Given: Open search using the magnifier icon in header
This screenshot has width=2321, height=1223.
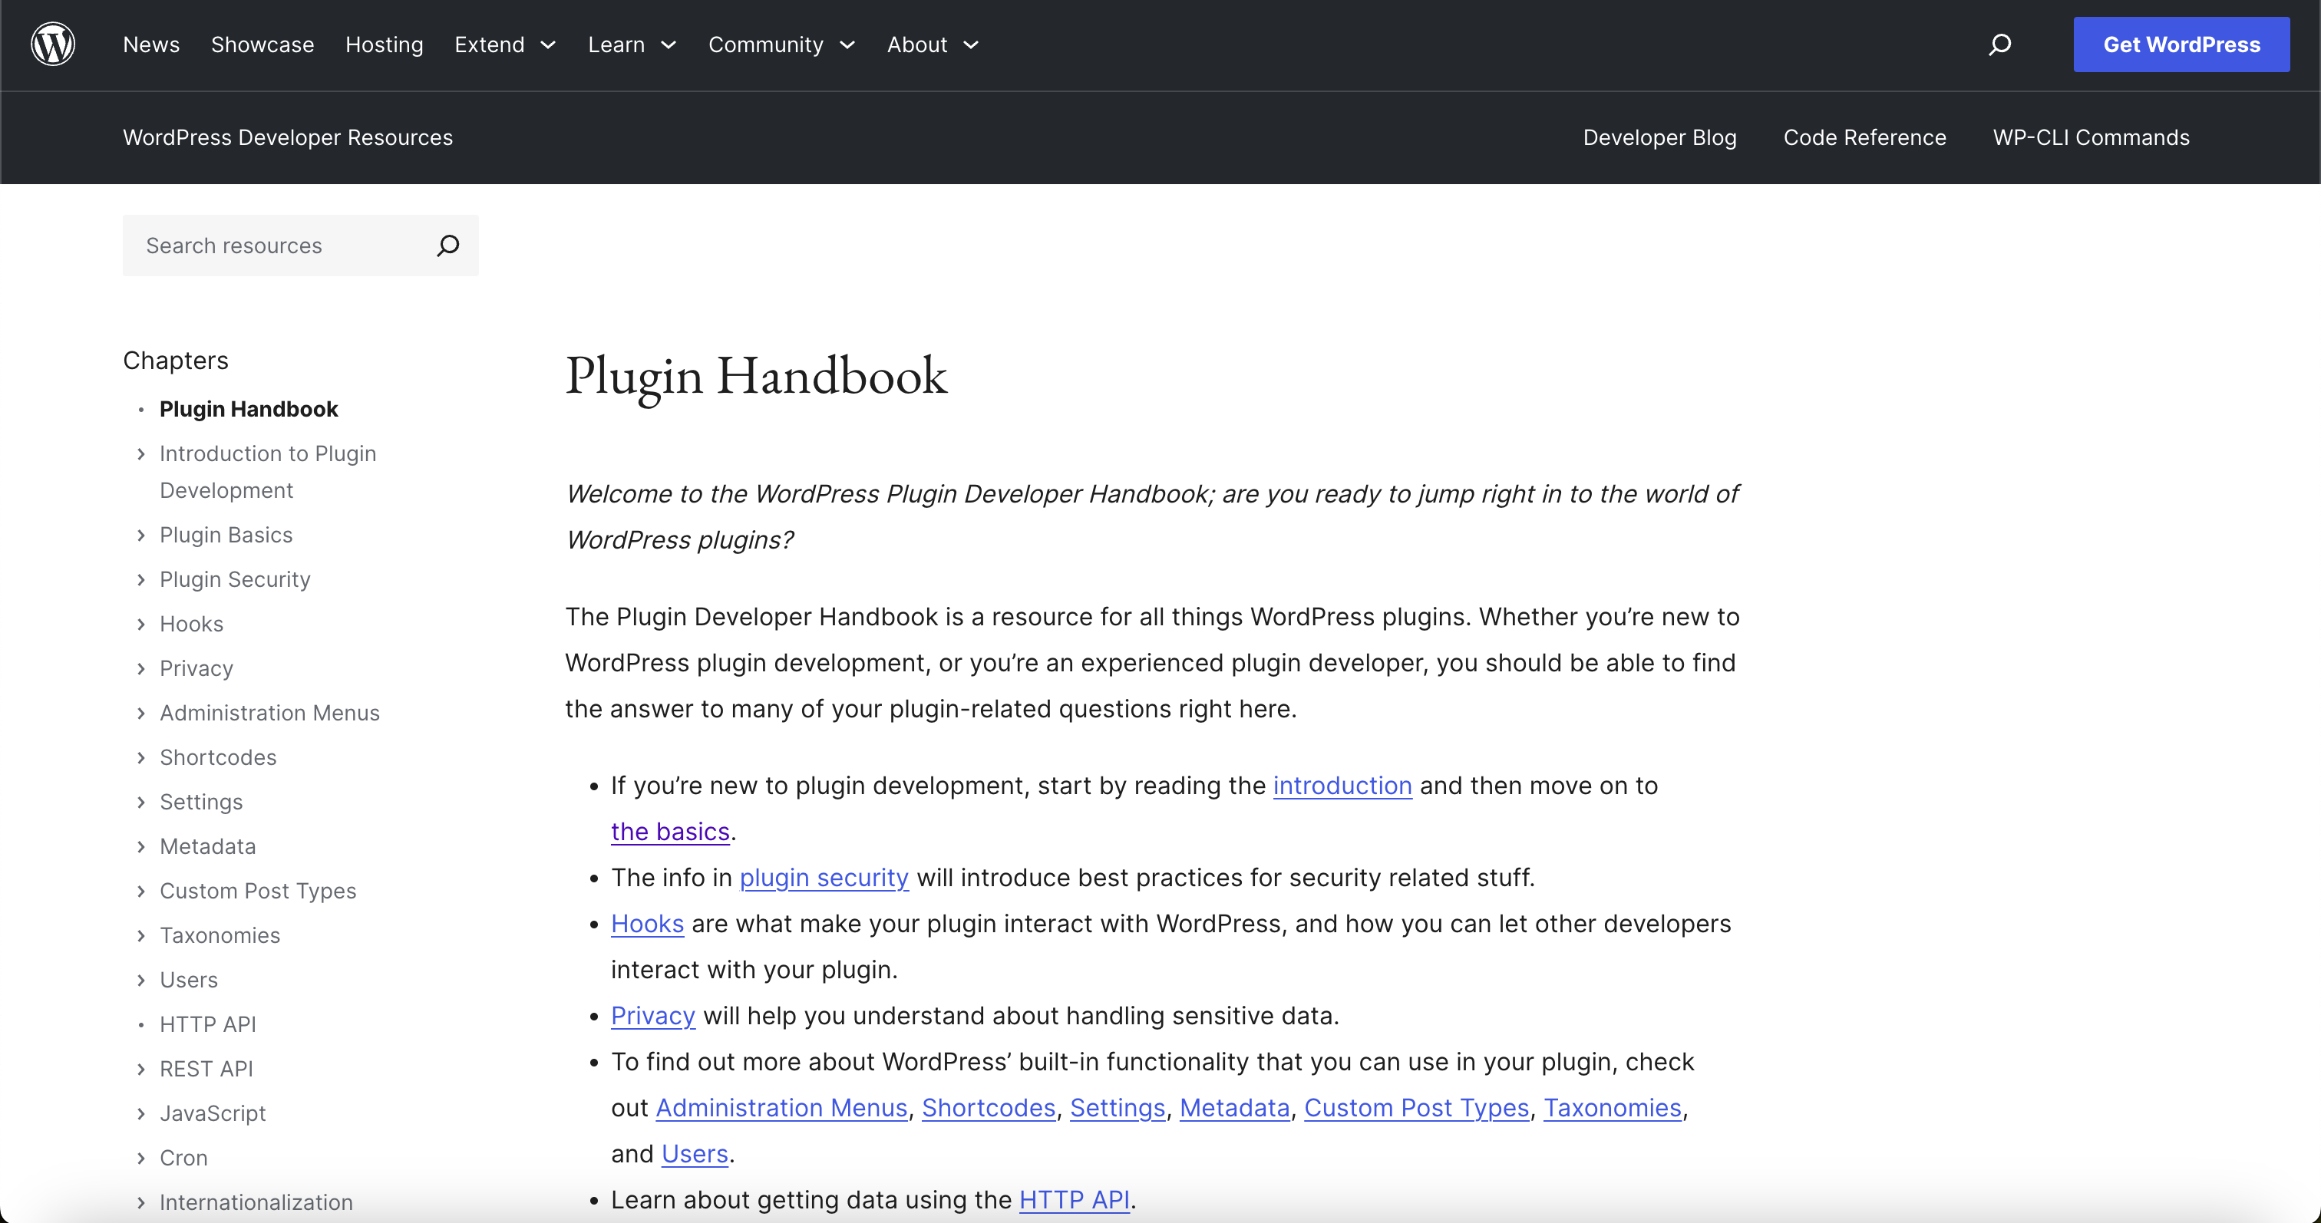Looking at the screenshot, I should point(2000,45).
